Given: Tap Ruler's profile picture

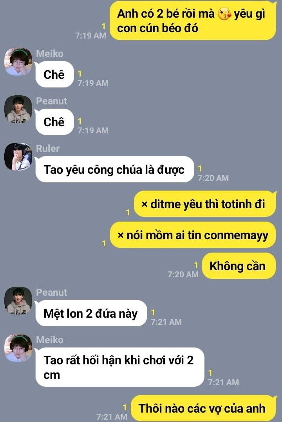Looking at the screenshot, I should 18,156.
